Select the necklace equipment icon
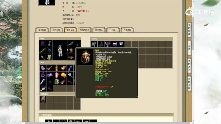Screen dimensions: 221x124 (77, 44)
